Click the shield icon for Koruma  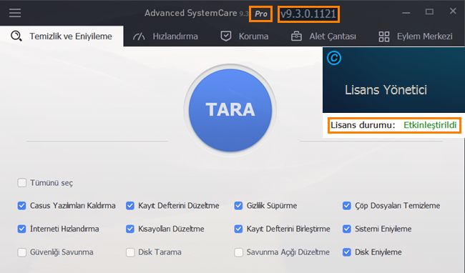[226, 36]
